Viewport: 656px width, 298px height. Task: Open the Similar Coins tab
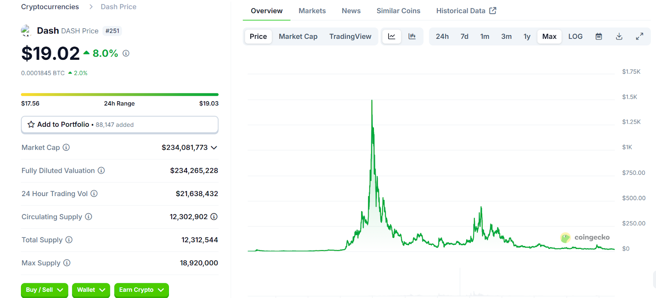(x=399, y=11)
